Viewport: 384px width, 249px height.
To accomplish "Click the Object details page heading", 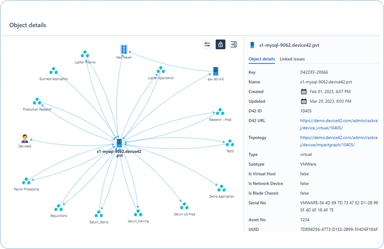I will 28,25.
